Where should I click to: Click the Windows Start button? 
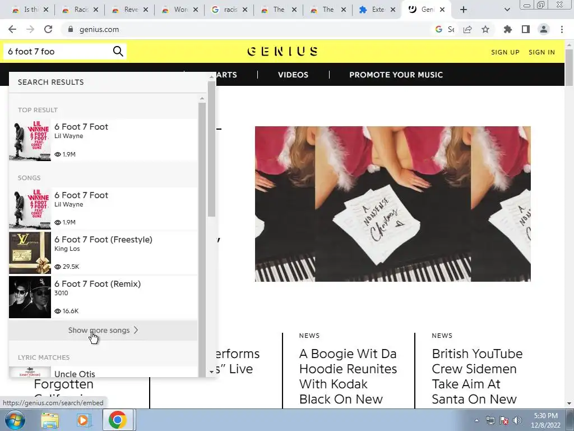[15, 420]
